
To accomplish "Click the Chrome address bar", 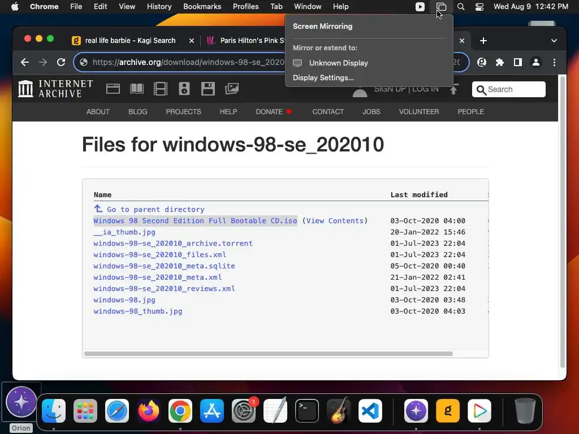I will (271, 62).
